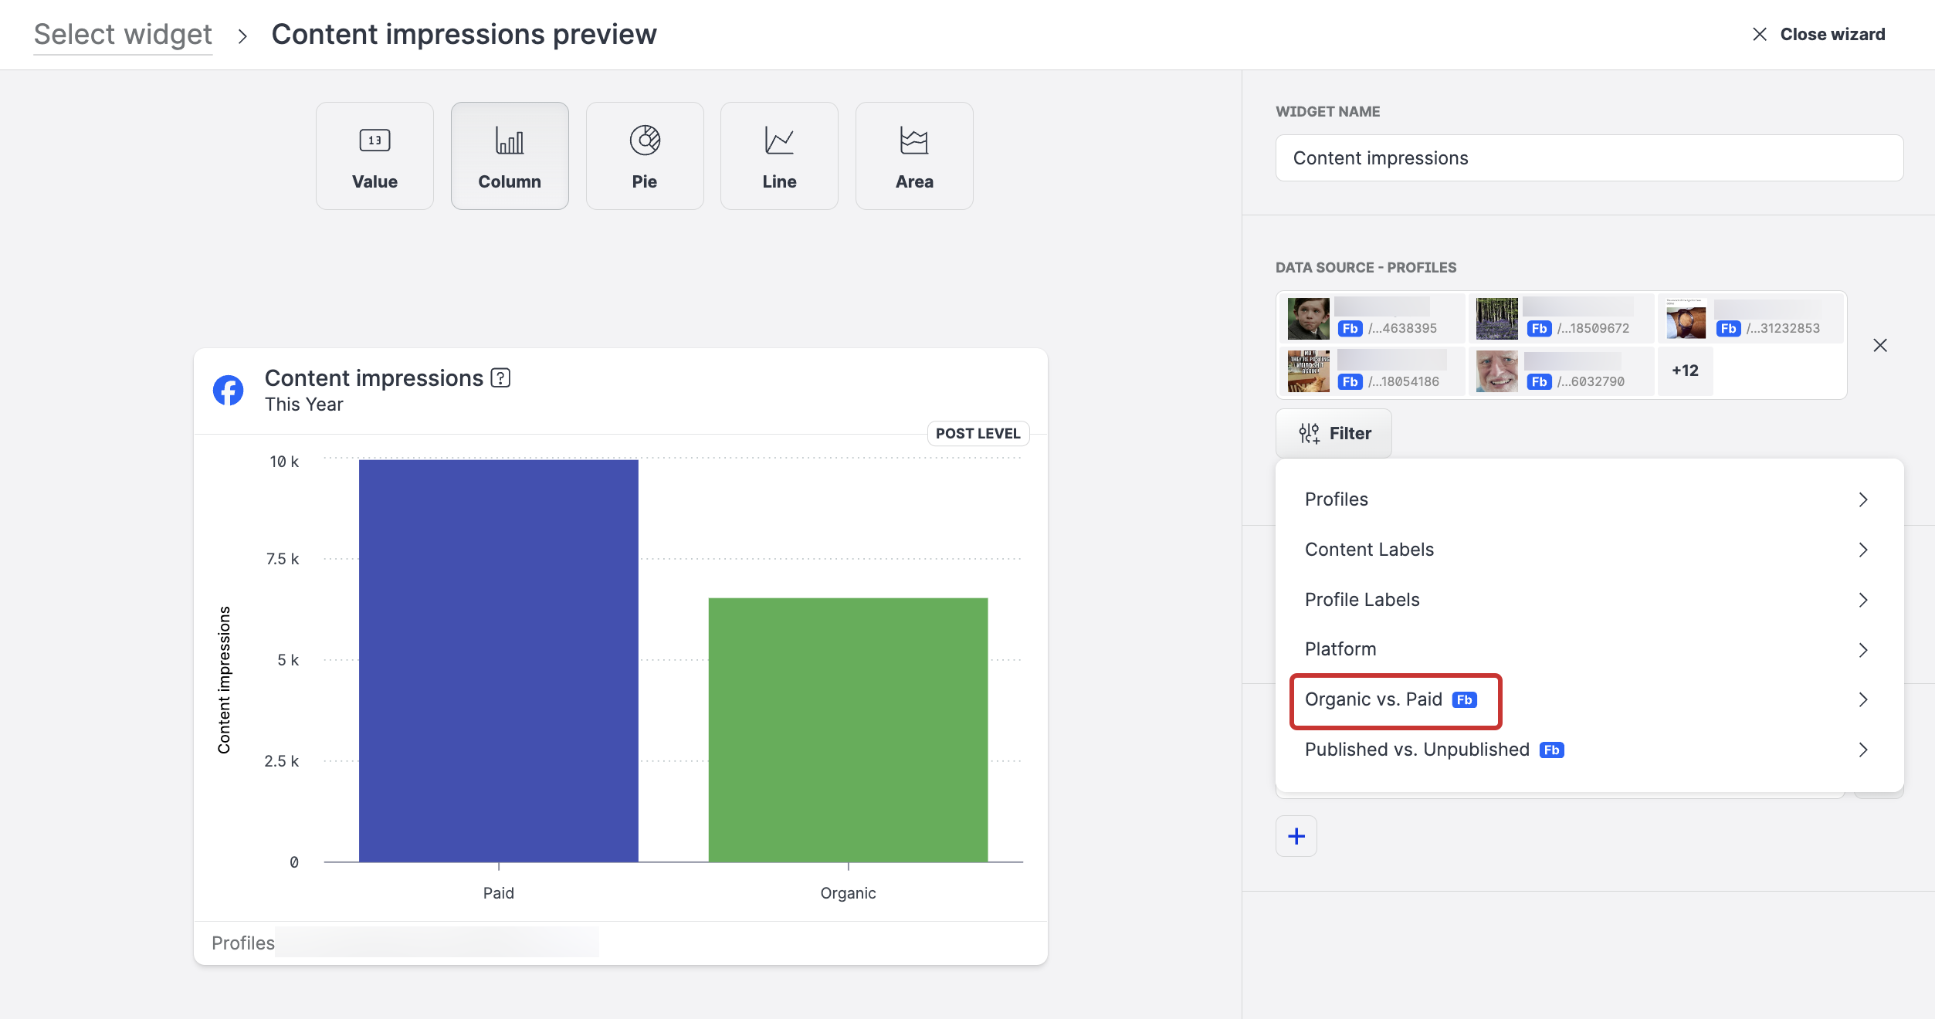Go back to Select widget
Viewport: 1935px width, 1019px height.
point(123,35)
